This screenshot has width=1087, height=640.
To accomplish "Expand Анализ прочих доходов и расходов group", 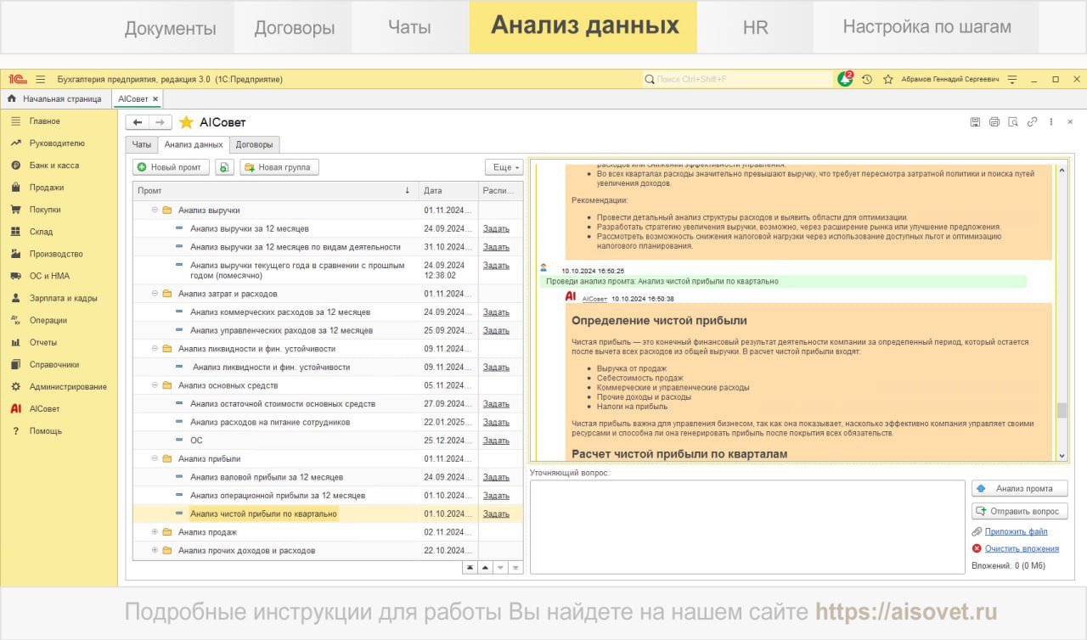I will coord(155,550).
